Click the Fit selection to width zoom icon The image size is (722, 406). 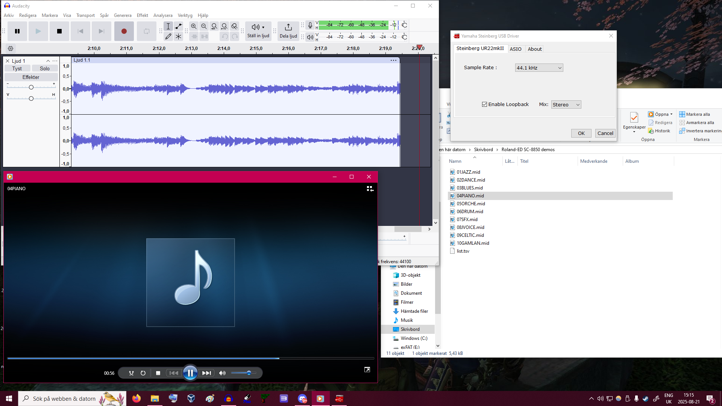(x=214, y=26)
